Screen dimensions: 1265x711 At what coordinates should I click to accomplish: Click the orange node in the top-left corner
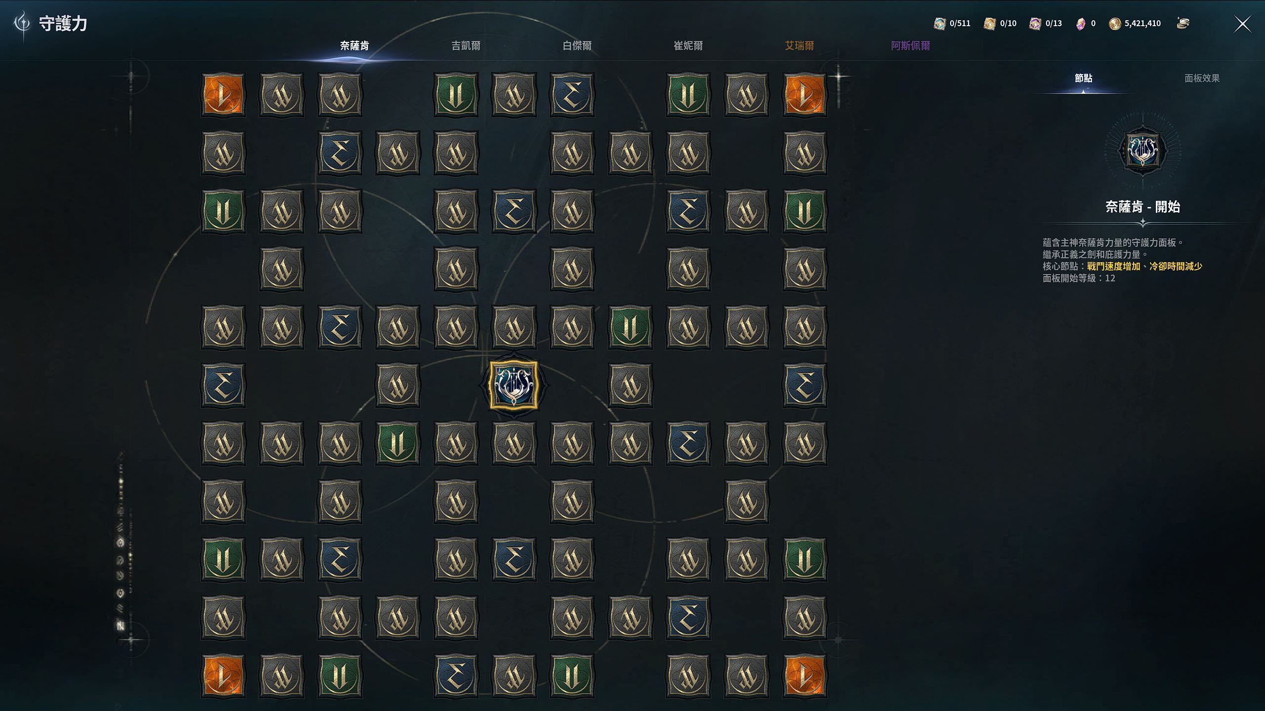223,95
